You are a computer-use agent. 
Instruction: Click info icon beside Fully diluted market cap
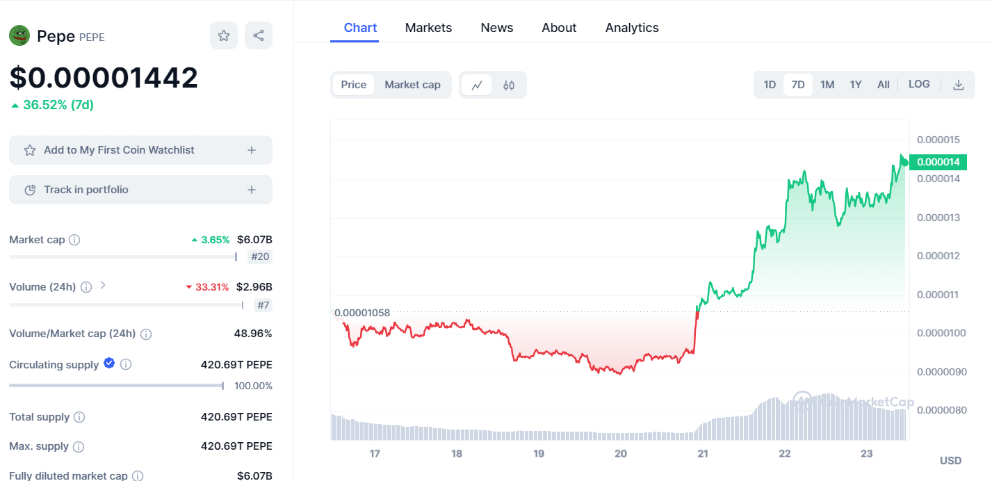[138, 476]
